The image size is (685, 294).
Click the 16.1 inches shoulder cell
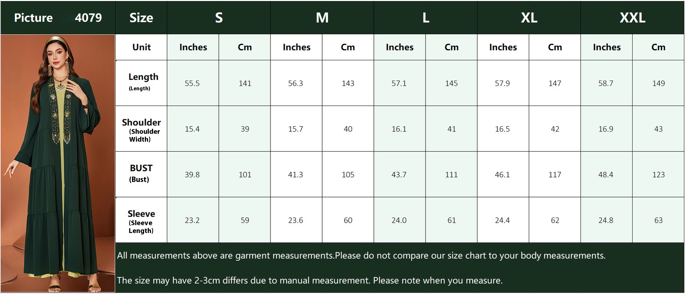[399, 129]
